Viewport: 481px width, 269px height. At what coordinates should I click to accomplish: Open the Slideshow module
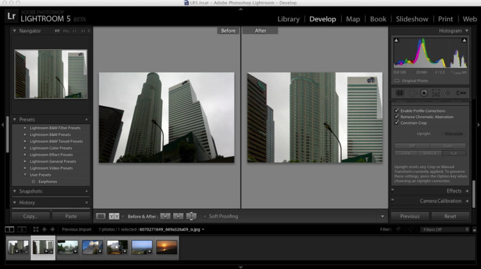coord(412,19)
